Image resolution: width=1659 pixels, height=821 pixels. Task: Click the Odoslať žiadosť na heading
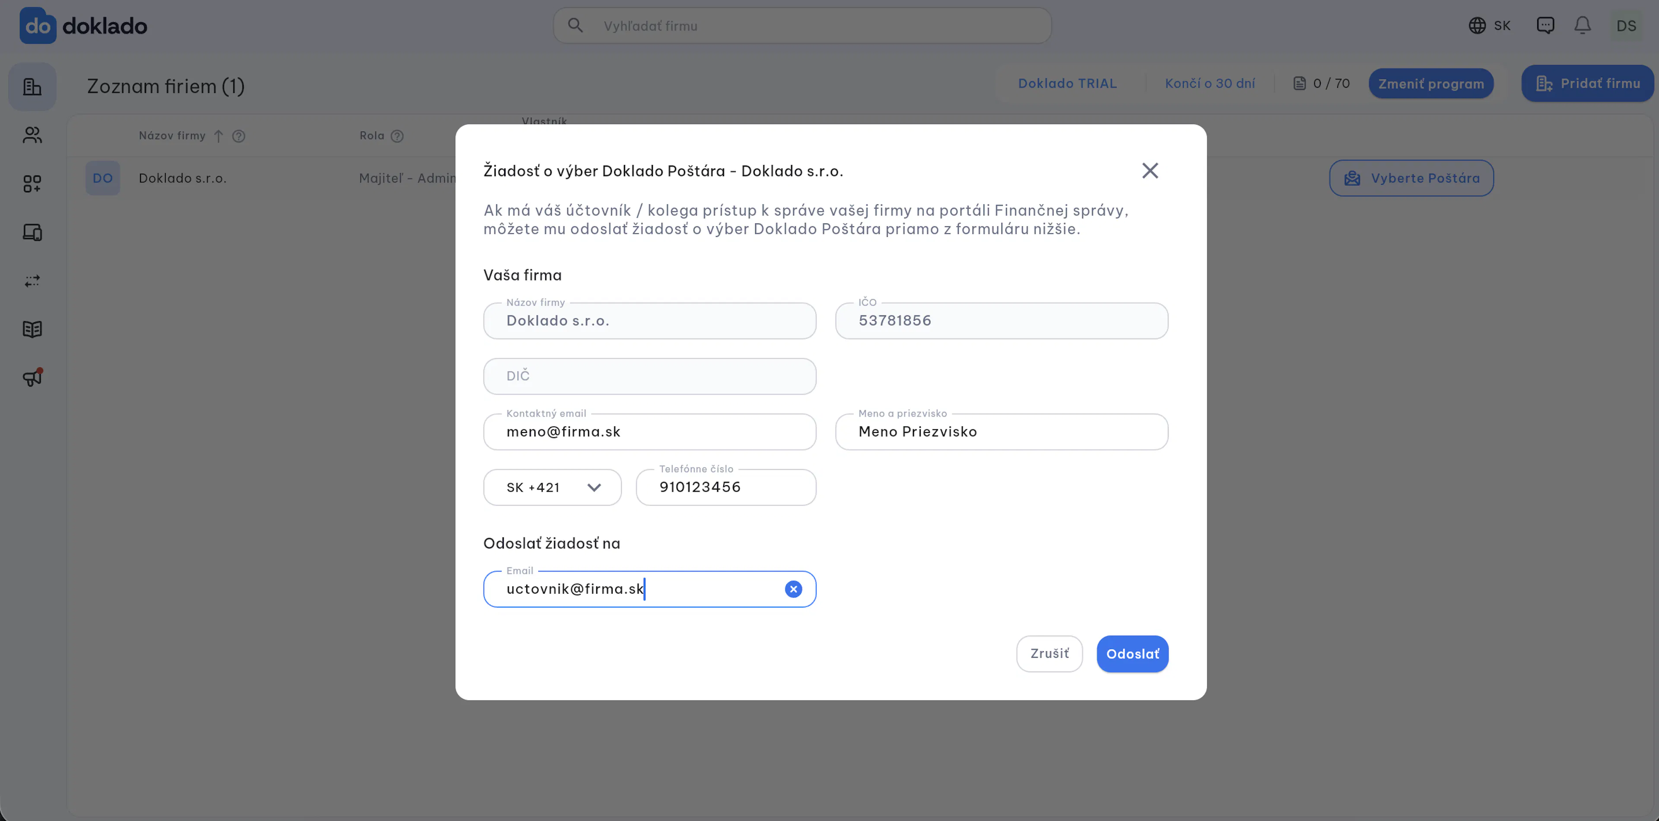pos(552,544)
